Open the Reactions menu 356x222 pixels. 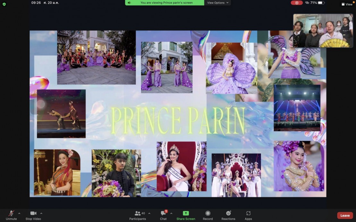point(228,215)
